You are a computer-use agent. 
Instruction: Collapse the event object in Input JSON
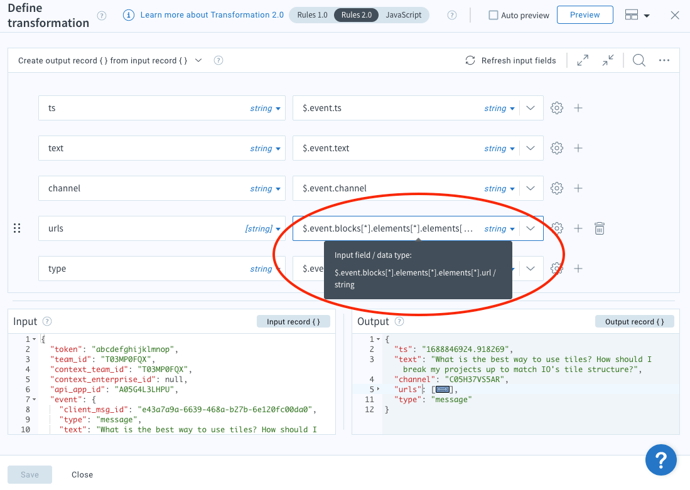(x=34, y=400)
